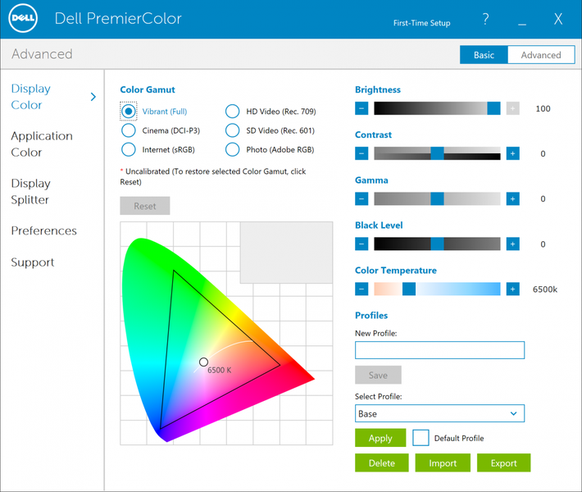Expand Display Color chevron arrow
Viewport: 582px width, 492px height.
pos(93,97)
